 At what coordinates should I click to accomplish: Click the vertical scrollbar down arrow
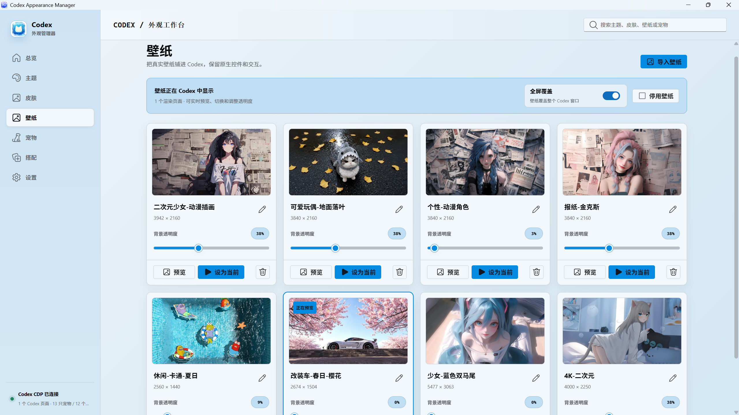click(x=736, y=412)
